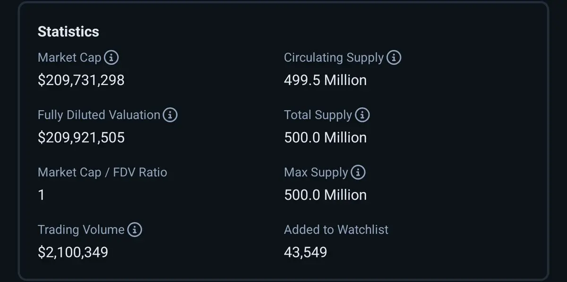This screenshot has width=567, height=282.
Task: Select the 43,549 watchlist count
Action: [x=306, y=252]
